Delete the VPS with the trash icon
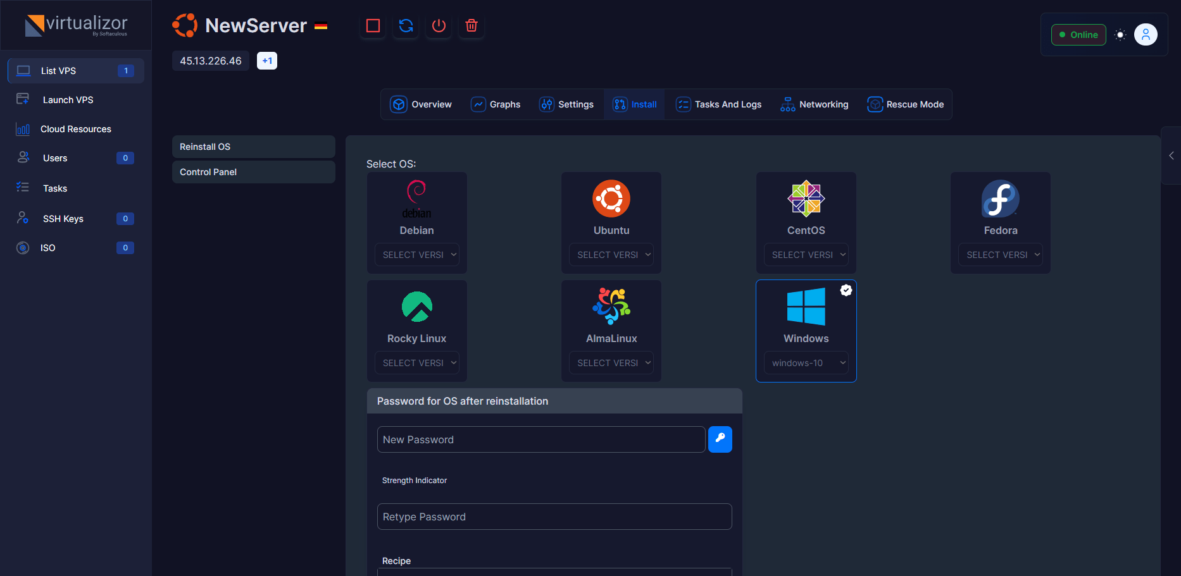The image size is (1181, 576). 472,26
